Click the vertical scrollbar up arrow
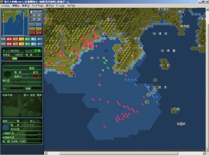This screenshot has height=156, width=209. click(207, 9)
